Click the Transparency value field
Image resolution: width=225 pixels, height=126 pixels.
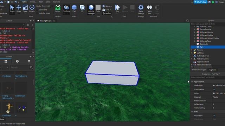click(x=219, y=108)
